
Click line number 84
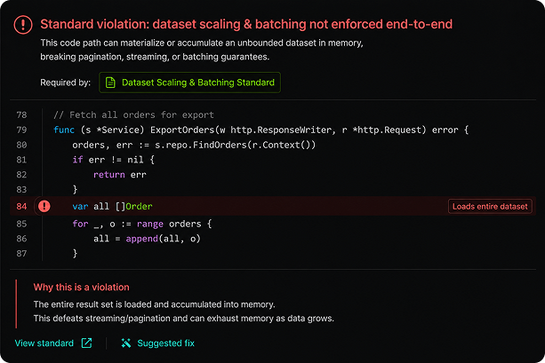[x=21, y=207]
